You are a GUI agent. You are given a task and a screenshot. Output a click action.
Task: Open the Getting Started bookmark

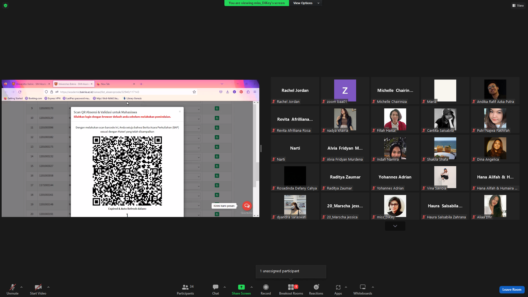click(13, 98)
